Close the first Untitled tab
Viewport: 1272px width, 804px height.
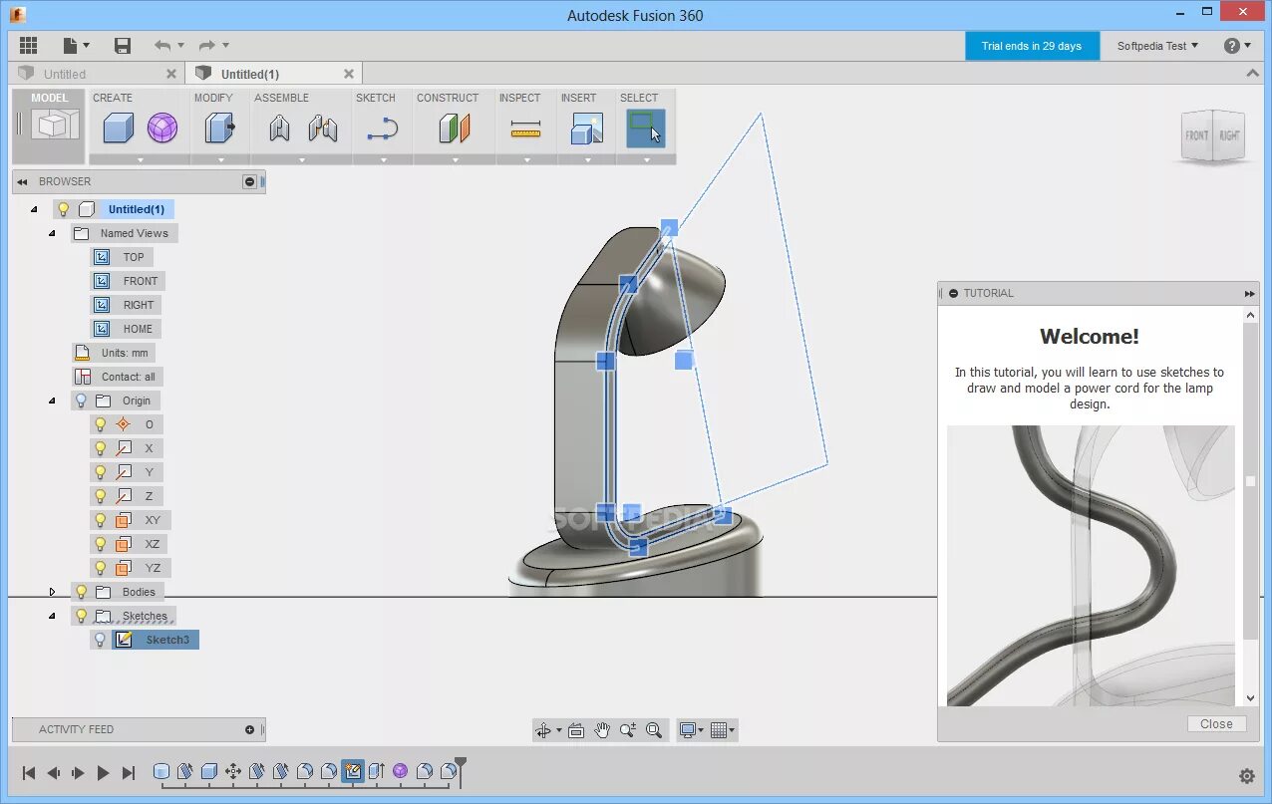[x=171, y=74]
